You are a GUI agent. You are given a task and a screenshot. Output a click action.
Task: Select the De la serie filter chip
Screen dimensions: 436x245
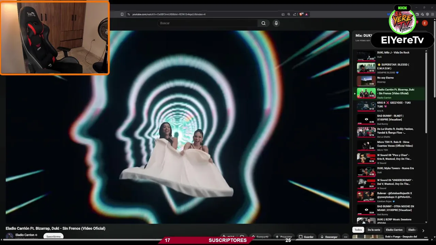click(x=374, y=230)
